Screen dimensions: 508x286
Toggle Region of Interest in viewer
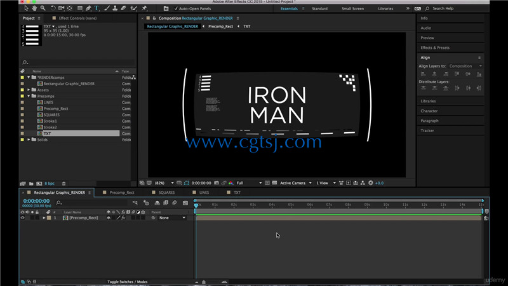click(x=267, y=183)
